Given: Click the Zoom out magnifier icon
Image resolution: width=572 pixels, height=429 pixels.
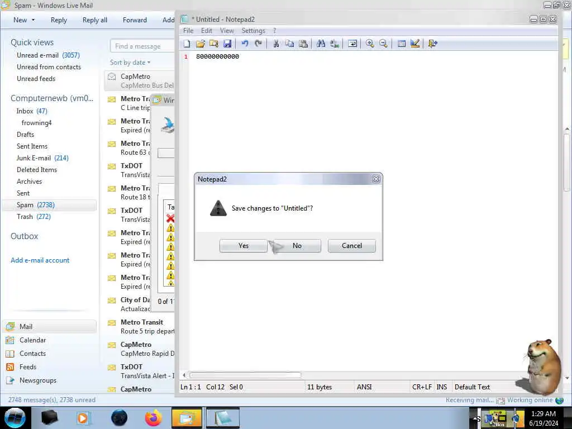Looking at the screenshot, I should coord(383,44).
